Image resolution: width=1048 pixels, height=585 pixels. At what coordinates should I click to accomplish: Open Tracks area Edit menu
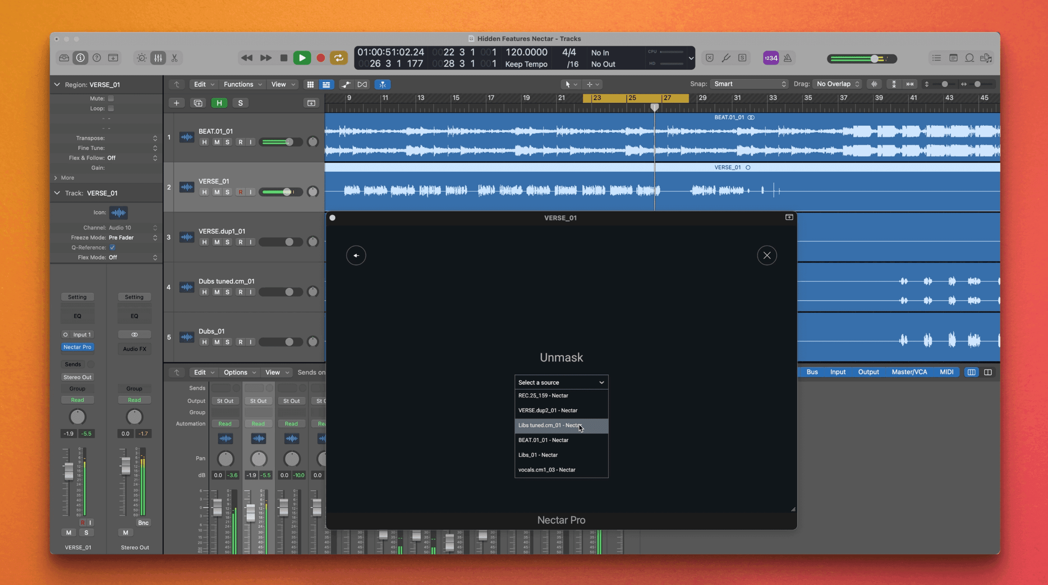click(203, 84)
